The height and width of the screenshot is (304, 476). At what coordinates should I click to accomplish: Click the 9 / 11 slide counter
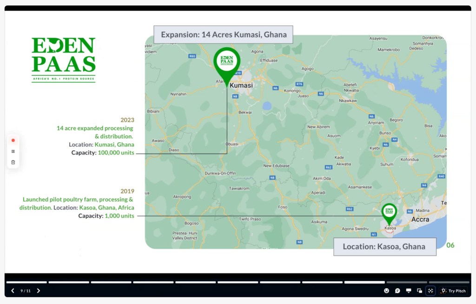tap(26, 291)
